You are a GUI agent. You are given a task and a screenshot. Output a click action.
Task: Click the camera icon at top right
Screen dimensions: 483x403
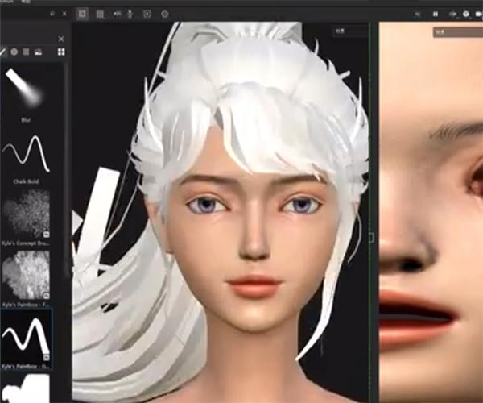453,14
